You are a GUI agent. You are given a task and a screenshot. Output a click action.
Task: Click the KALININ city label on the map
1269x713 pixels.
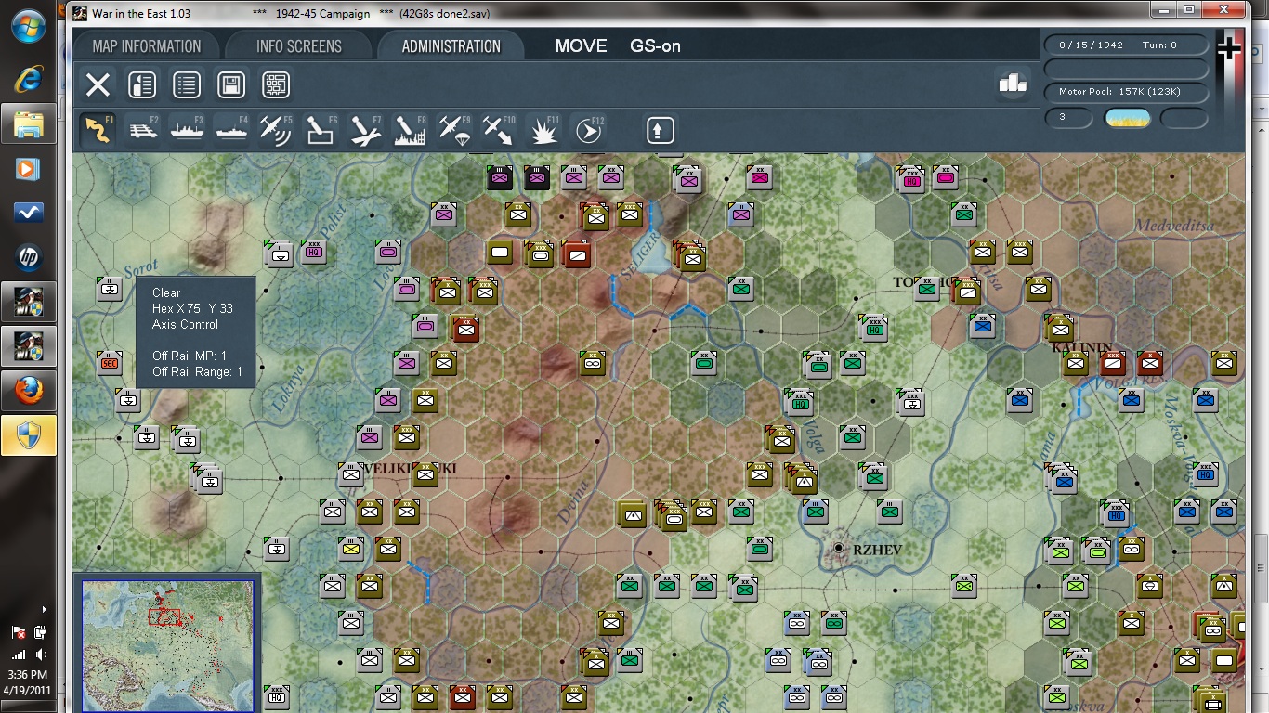pos(1081,348)
